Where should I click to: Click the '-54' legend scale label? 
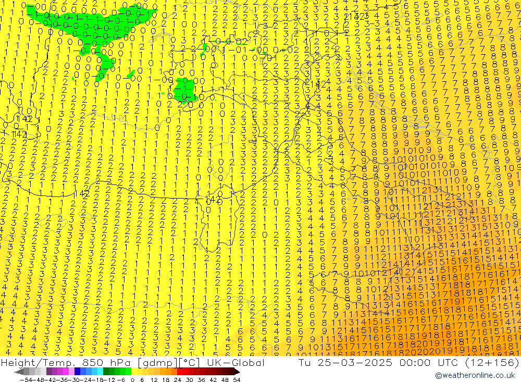[26, 380]
